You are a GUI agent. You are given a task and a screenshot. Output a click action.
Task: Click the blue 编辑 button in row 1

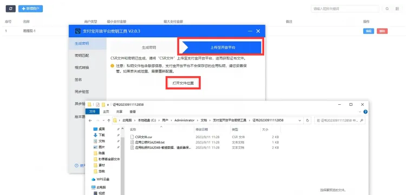pos(368,31)
